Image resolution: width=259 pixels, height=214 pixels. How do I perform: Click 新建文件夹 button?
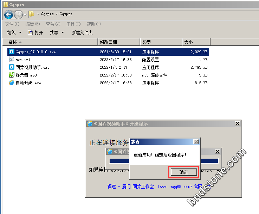82,32
